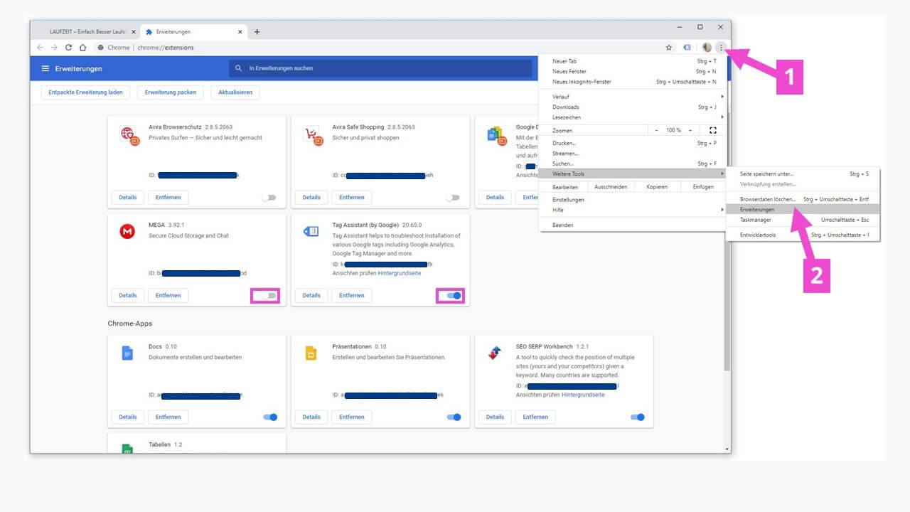
Task: Click the MEGA extension logo
Action: point(128,231)
